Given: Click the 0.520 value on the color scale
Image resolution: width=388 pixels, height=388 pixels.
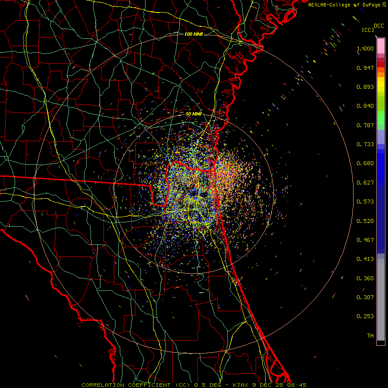Looking at the screenshot, I should (x=365, y=221).
